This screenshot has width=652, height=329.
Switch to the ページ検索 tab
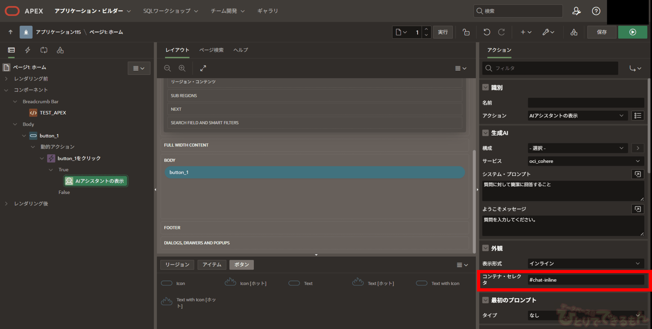click(x=211, y=50)
